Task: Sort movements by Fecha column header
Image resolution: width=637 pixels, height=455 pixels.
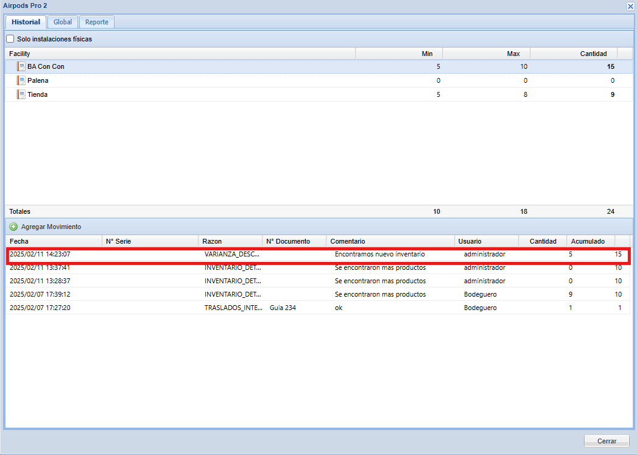Action: click(54, 241)
